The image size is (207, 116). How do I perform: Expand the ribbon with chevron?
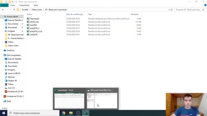coord(202,5)
